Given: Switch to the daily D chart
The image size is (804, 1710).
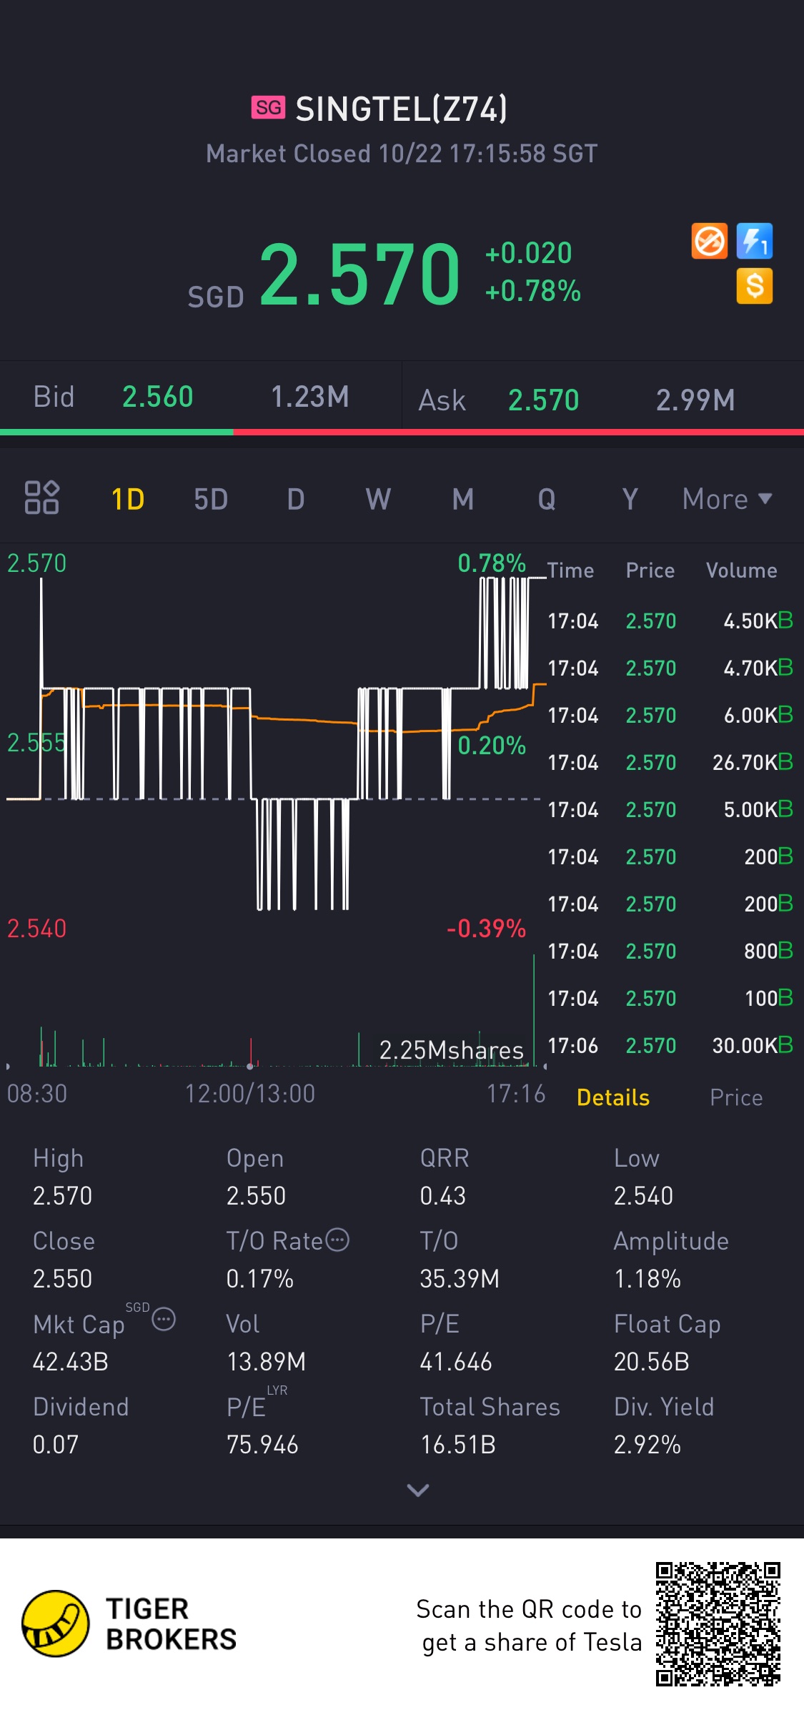Looking at the screenshot, I should coord(296,499).
